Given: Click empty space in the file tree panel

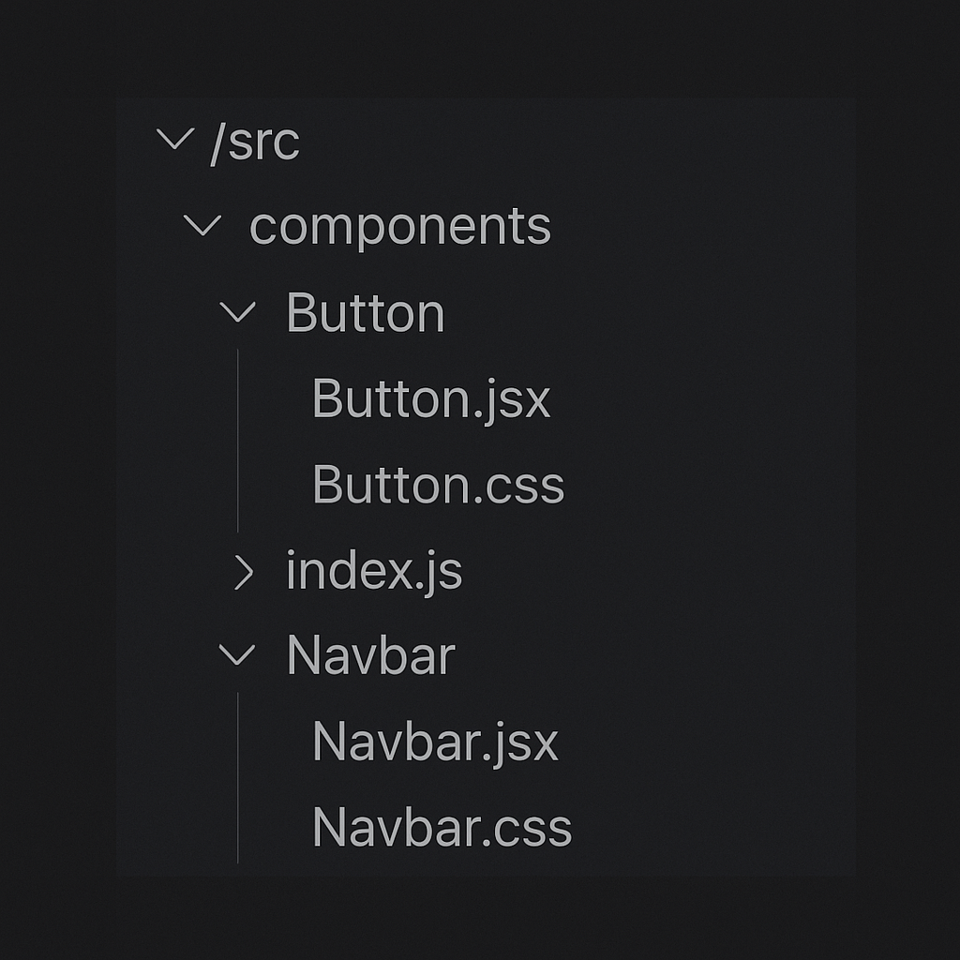Looking at the screenshot, I should pos(704,489).
